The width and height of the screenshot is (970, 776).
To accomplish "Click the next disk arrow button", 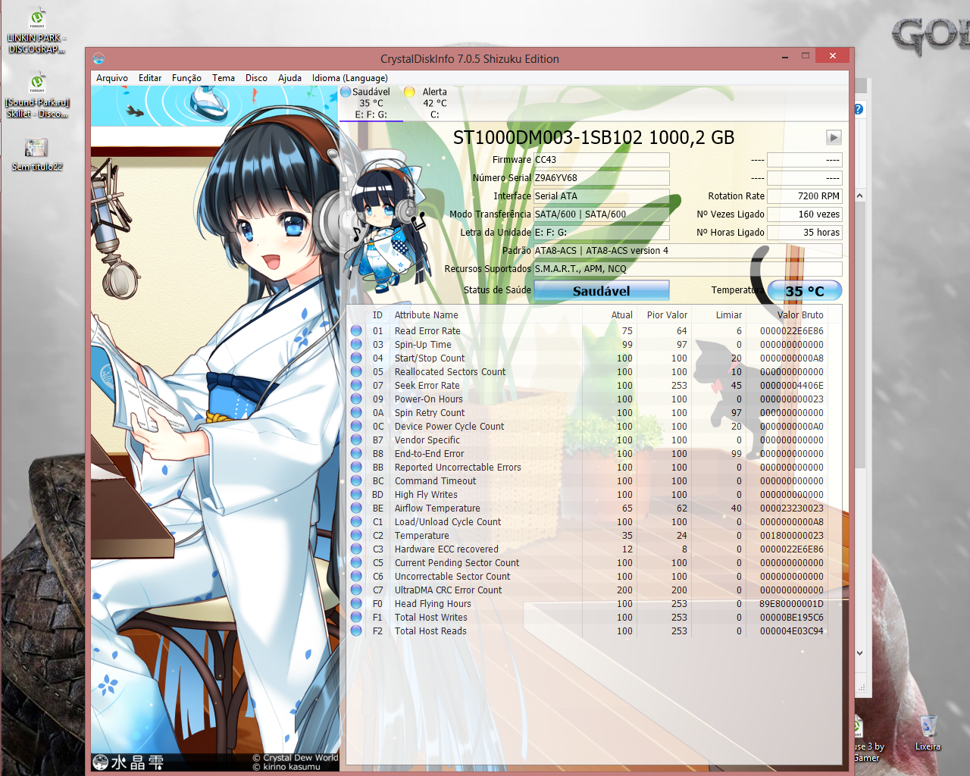I will coord(834,137).
